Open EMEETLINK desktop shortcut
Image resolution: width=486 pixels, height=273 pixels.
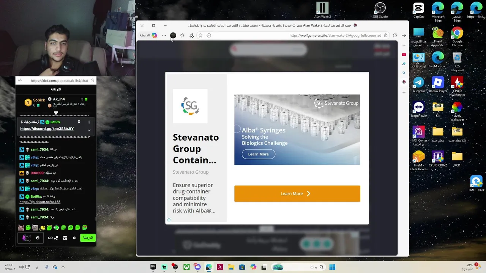pos(476,184)
